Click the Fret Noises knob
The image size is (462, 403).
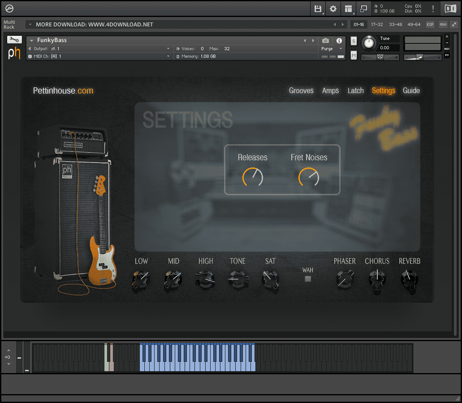pos(308,177)
